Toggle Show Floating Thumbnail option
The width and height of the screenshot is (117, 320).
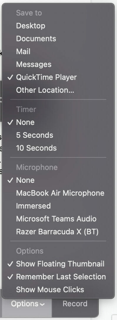[58, 264]
